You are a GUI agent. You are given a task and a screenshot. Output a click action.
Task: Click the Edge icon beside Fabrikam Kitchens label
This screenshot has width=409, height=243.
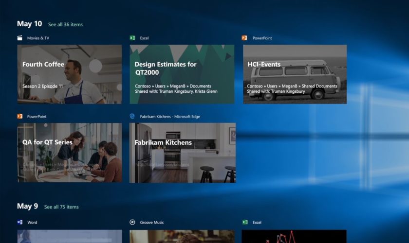(x=132, y=117)
